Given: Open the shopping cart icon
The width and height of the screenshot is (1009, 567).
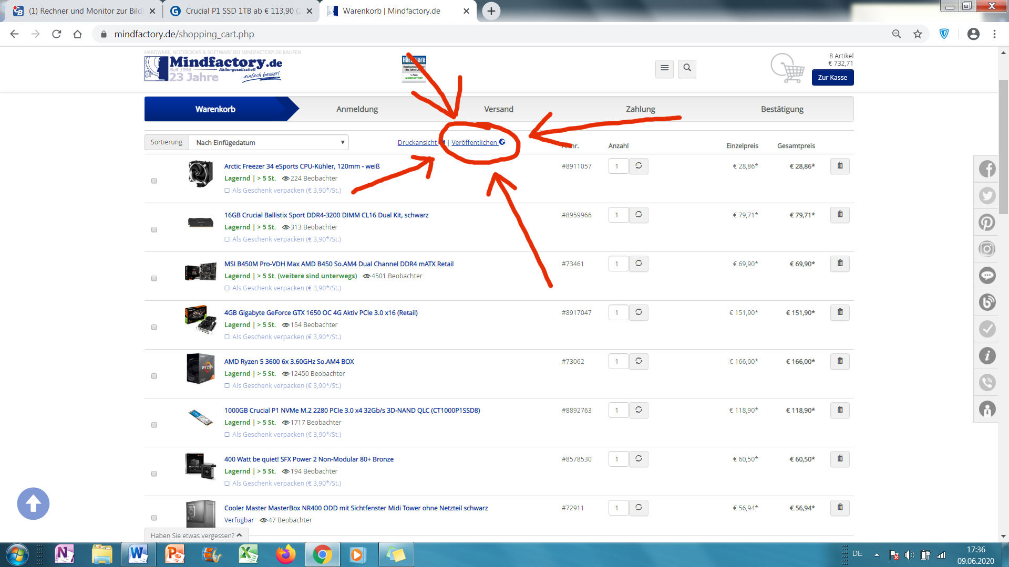Looking at the screenshot, I should [787, 68].
